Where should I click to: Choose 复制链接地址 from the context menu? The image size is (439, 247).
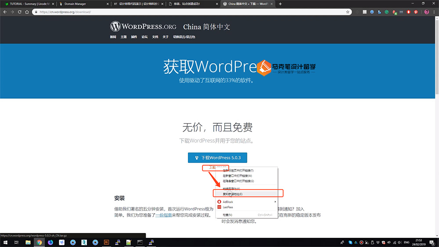(x=247, y=194)
